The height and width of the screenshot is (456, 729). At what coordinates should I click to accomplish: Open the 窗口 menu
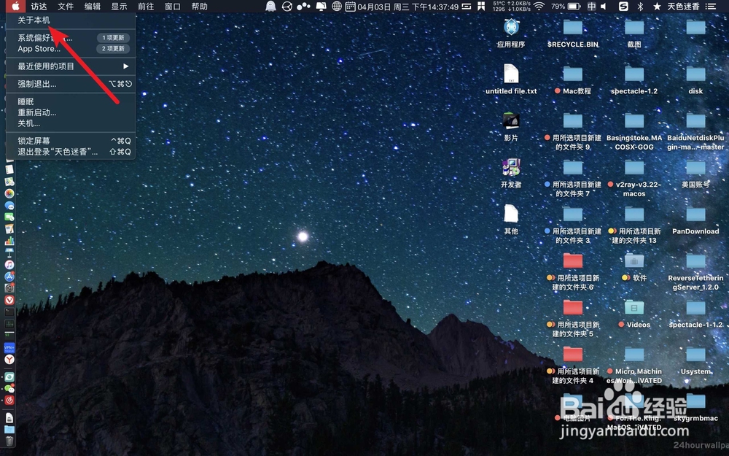click(173, 6)
